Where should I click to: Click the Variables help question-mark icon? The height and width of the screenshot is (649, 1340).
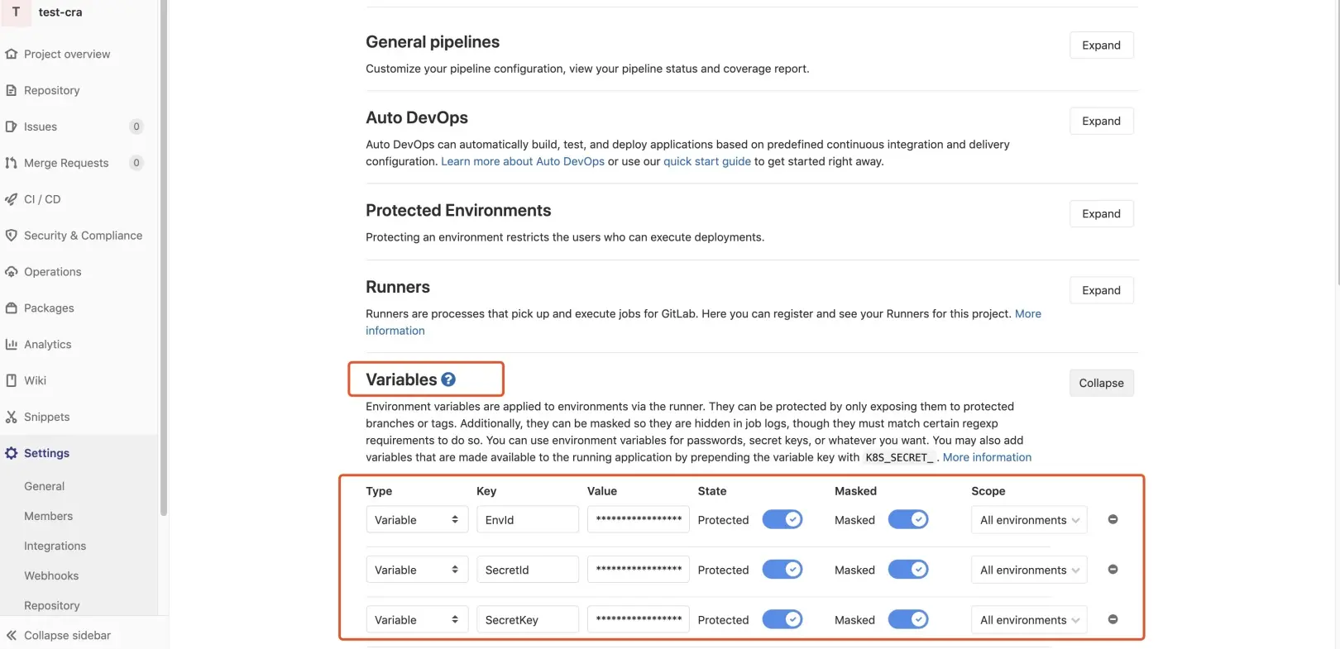point(448,379)
